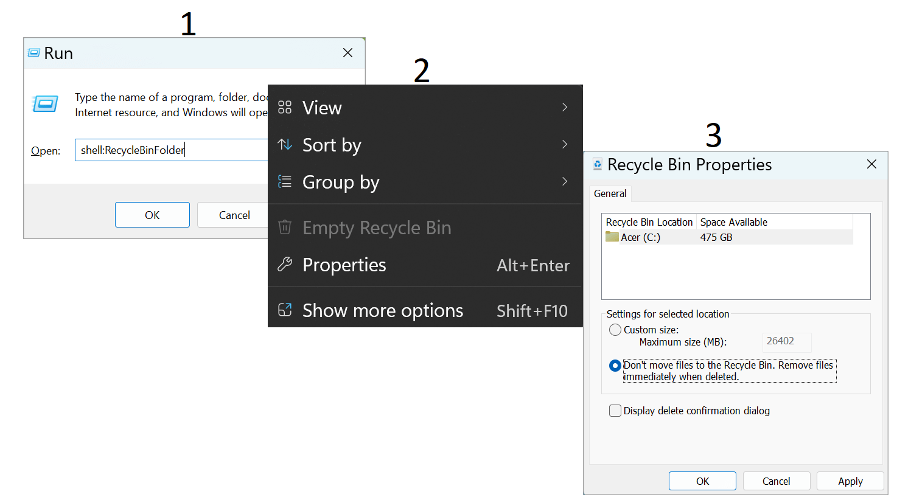This screenshot has height=497, width=897.
Task: Select the Custom size radio button
Action: coord(615,330)
